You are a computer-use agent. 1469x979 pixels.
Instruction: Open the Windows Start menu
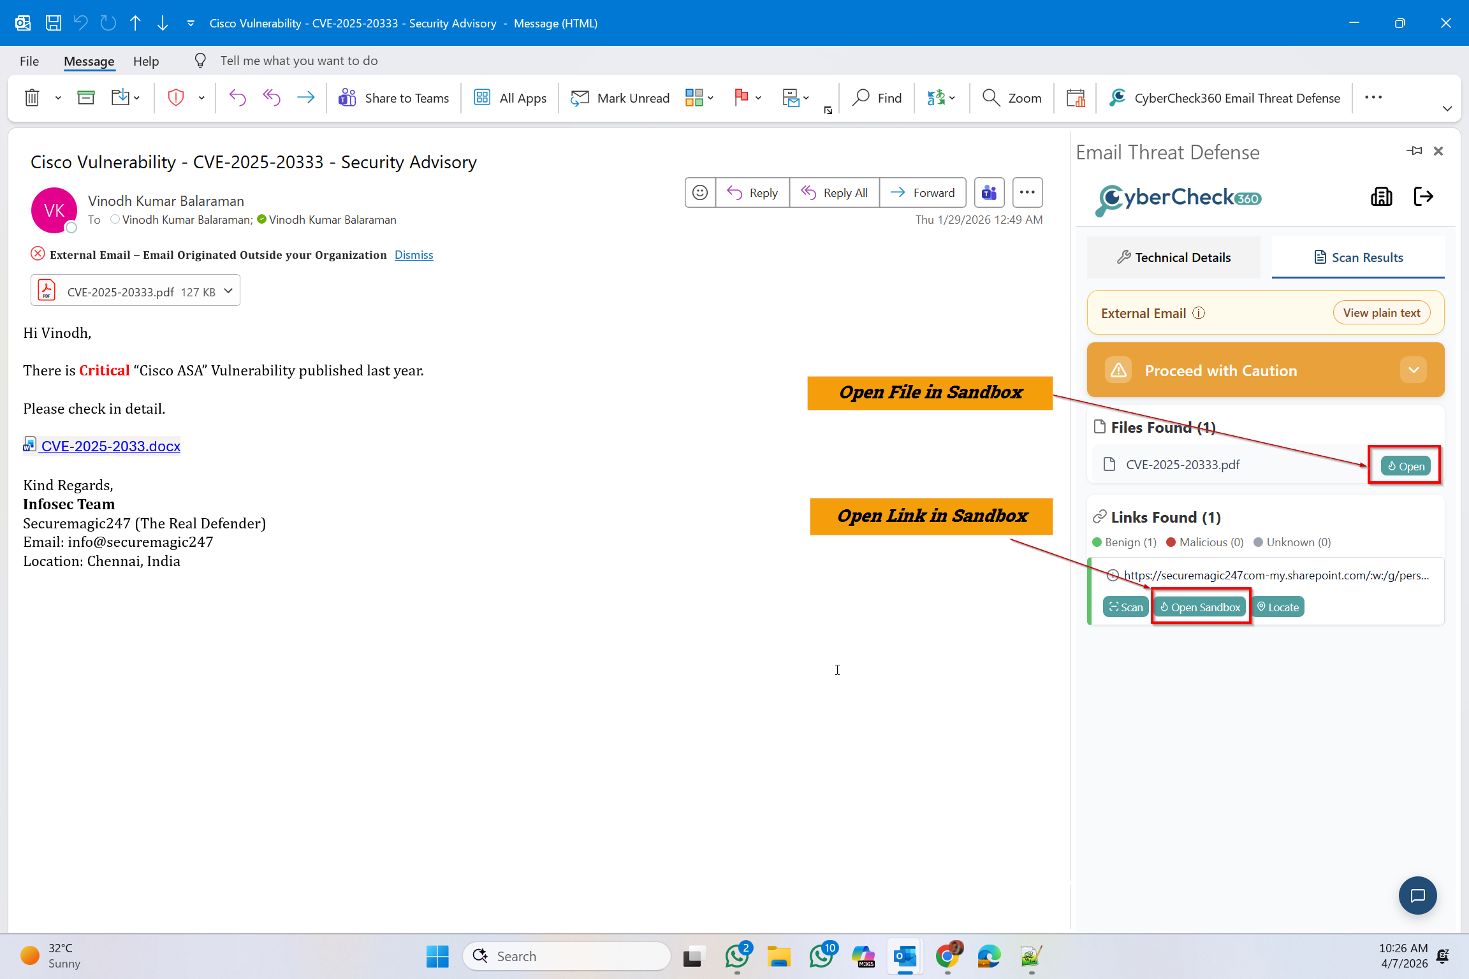[x=437, y=956]
